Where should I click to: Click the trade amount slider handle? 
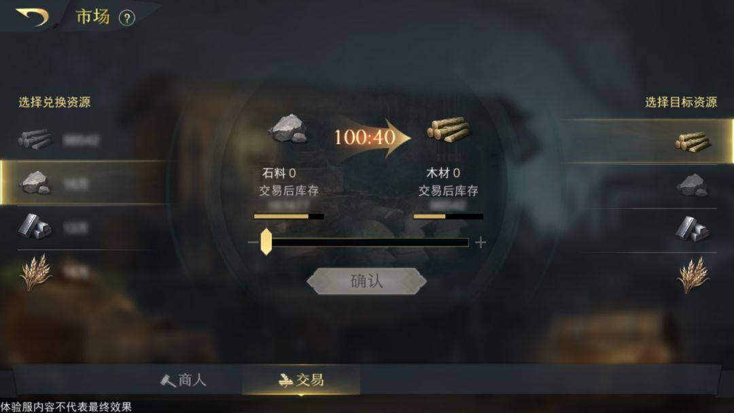[266, 242]
